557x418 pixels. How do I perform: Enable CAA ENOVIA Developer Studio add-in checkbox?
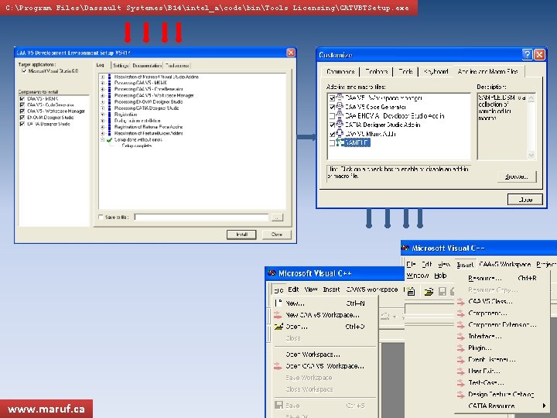click(x=332, y=116)
